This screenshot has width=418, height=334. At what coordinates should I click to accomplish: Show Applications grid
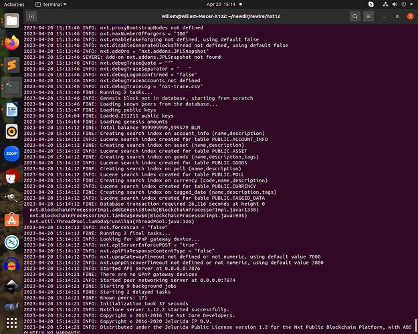point(12,323)
